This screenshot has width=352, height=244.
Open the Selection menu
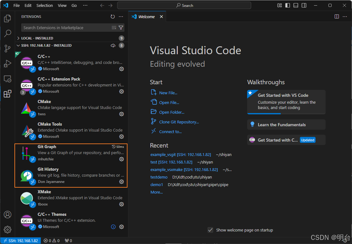tap(45, 5)
